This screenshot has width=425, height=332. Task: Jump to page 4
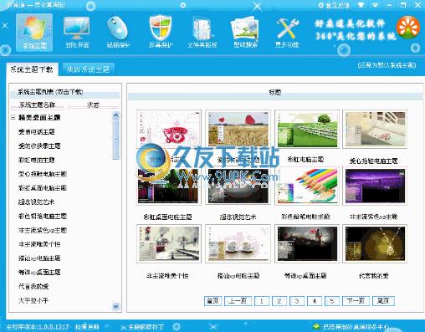click(x=315, y=301)
